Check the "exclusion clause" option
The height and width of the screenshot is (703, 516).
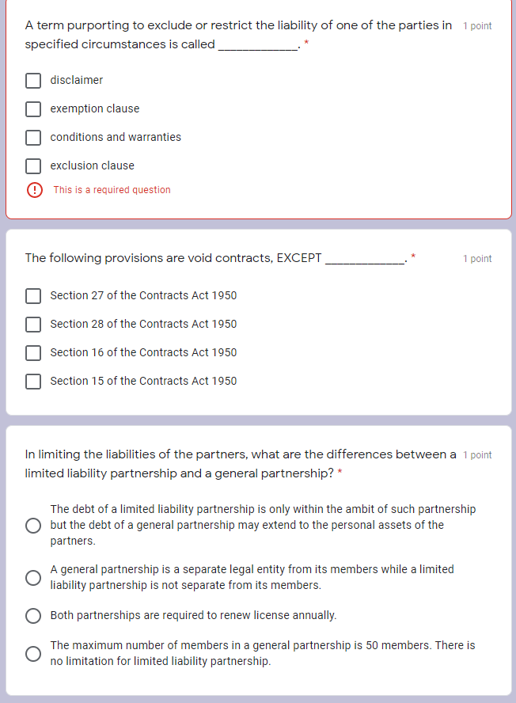(x=32, y=165)
